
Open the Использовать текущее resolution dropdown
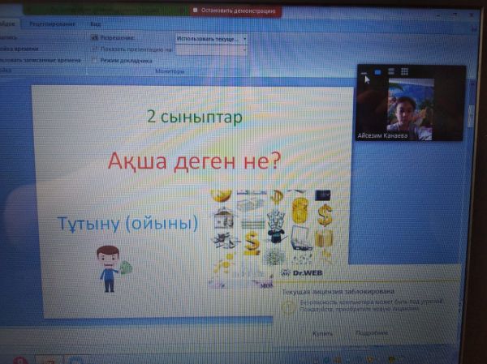211,38
